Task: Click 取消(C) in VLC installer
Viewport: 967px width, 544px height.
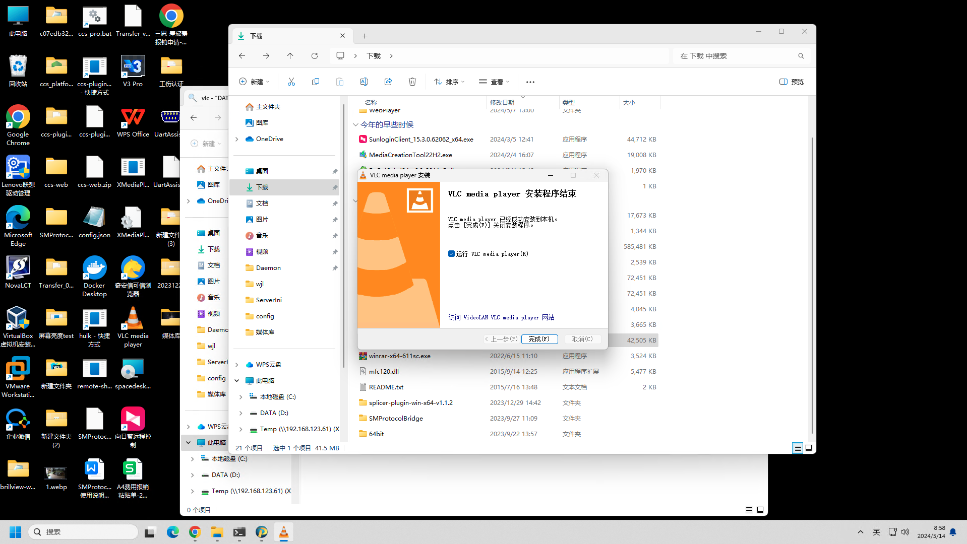Action: [x=582, y=339]
